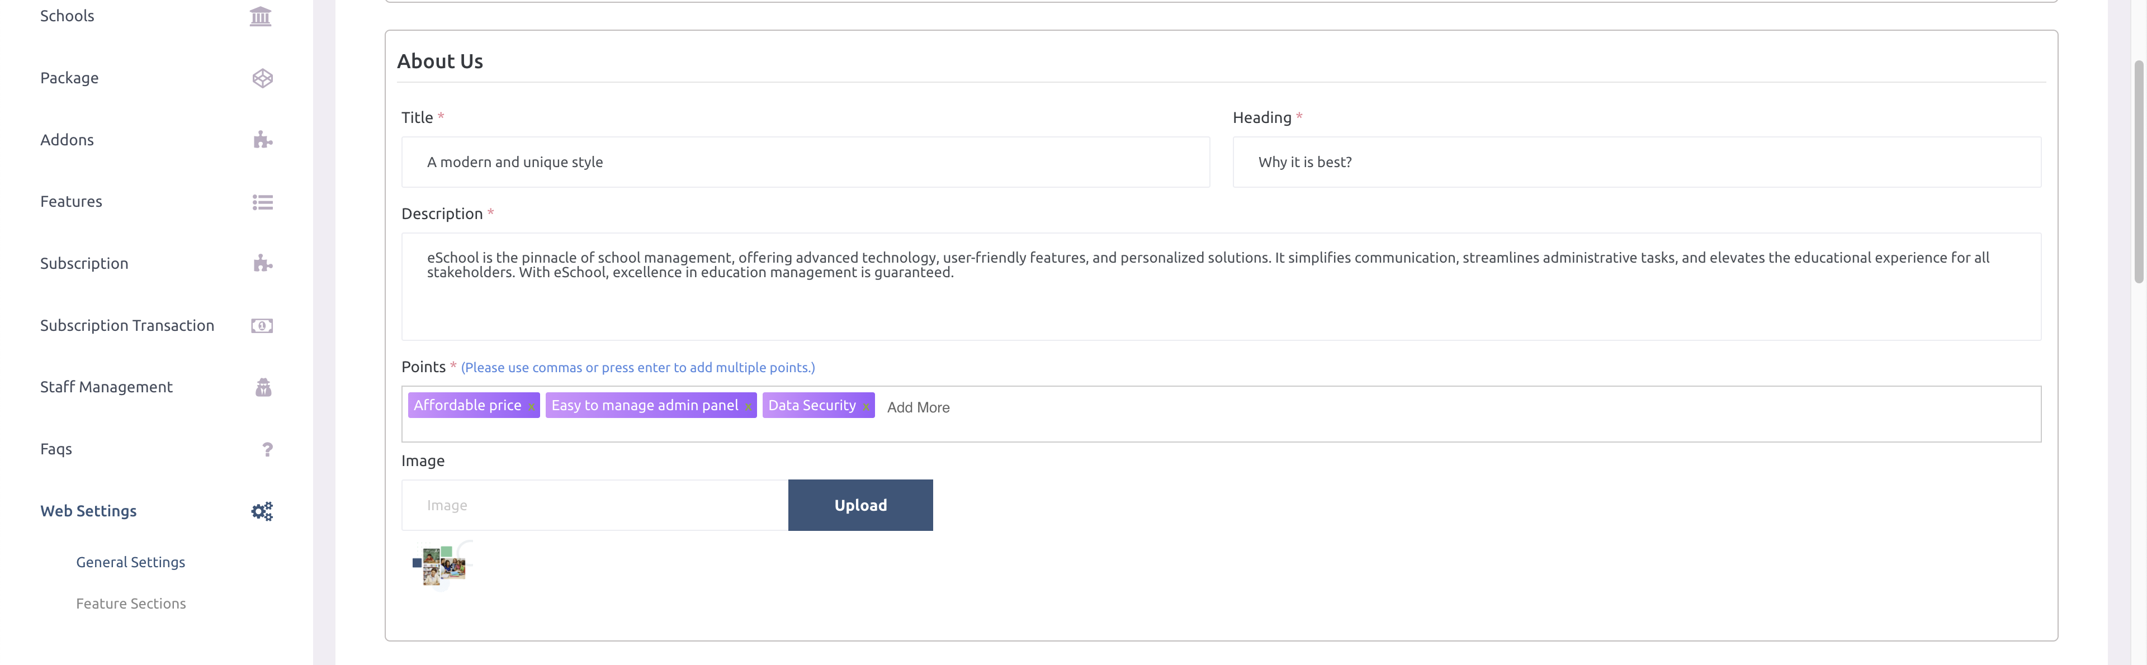
Task: Remove the Affordable price tag
Action: tap(531, 407)
